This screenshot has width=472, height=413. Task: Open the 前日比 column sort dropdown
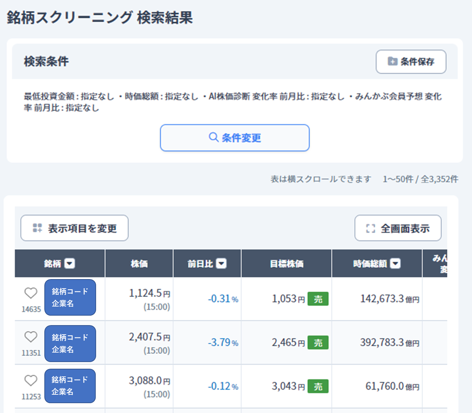221,263
